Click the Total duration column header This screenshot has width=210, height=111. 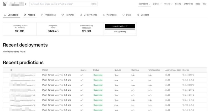point(154,70)
